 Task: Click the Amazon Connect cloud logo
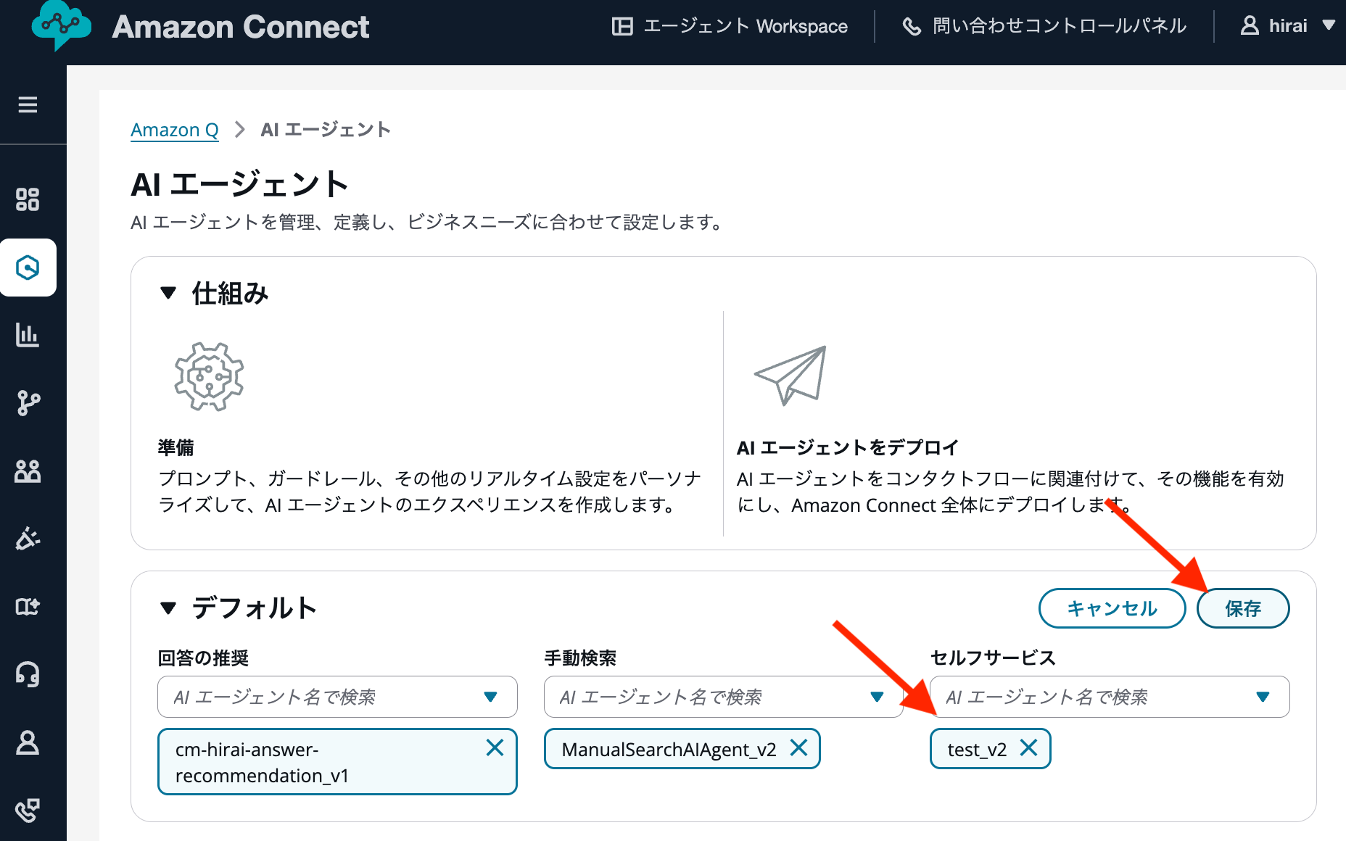[62, 26]
